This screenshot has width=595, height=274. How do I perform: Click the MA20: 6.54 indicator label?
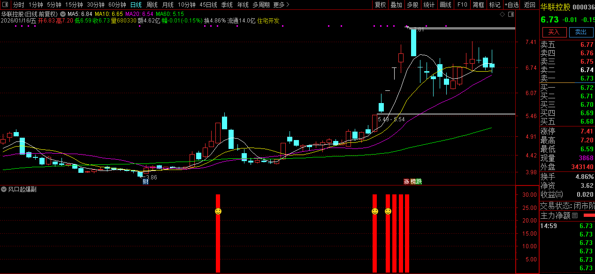coord(139,14)
